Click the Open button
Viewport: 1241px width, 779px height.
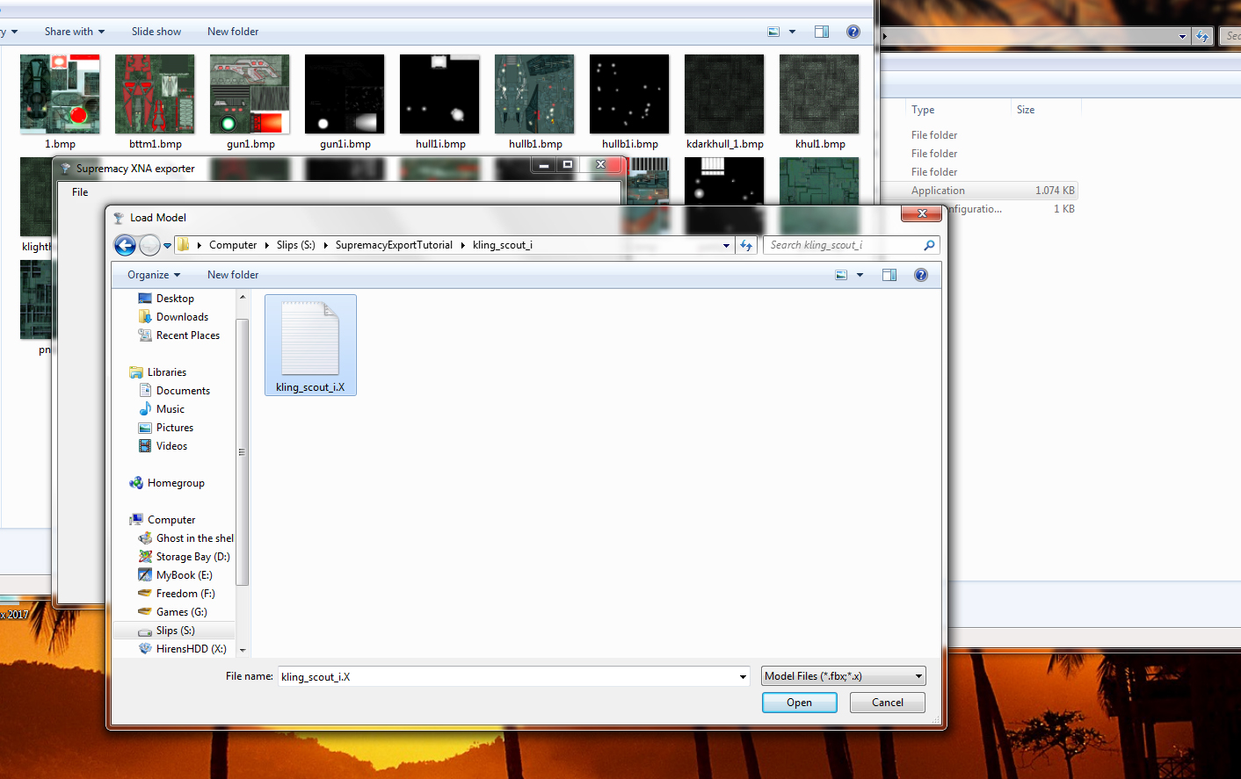(800, 703)
